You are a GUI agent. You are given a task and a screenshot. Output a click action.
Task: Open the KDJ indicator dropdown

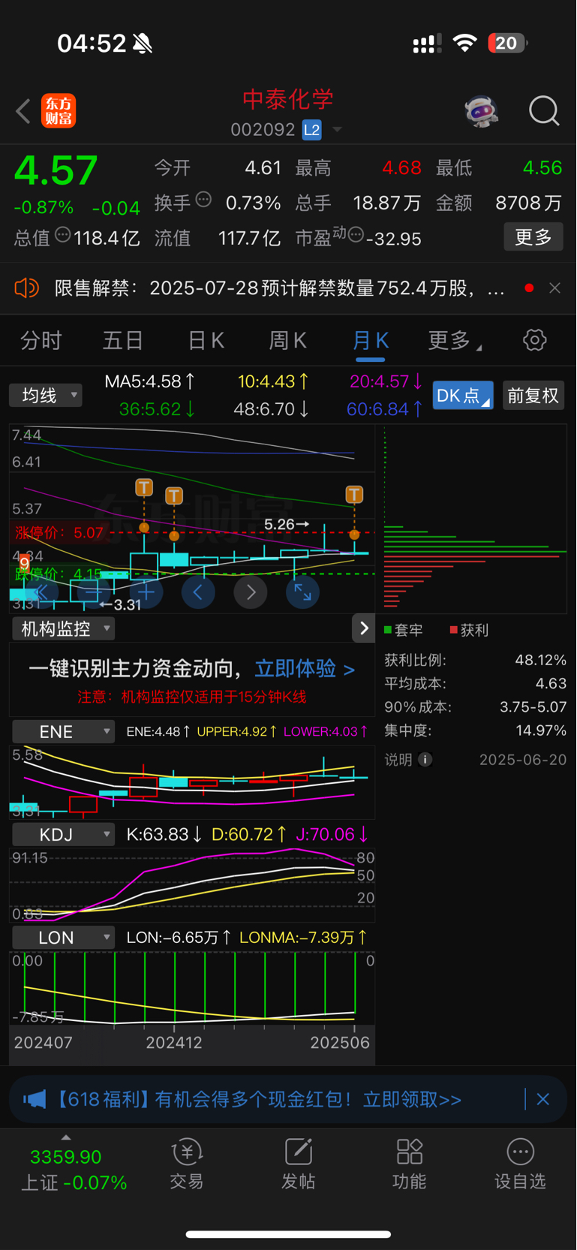(x=63, y=834)
